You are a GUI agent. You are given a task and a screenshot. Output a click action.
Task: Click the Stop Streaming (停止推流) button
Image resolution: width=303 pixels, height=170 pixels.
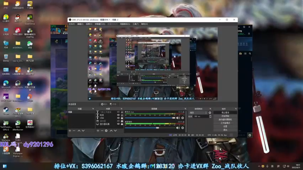coord(225,113)
